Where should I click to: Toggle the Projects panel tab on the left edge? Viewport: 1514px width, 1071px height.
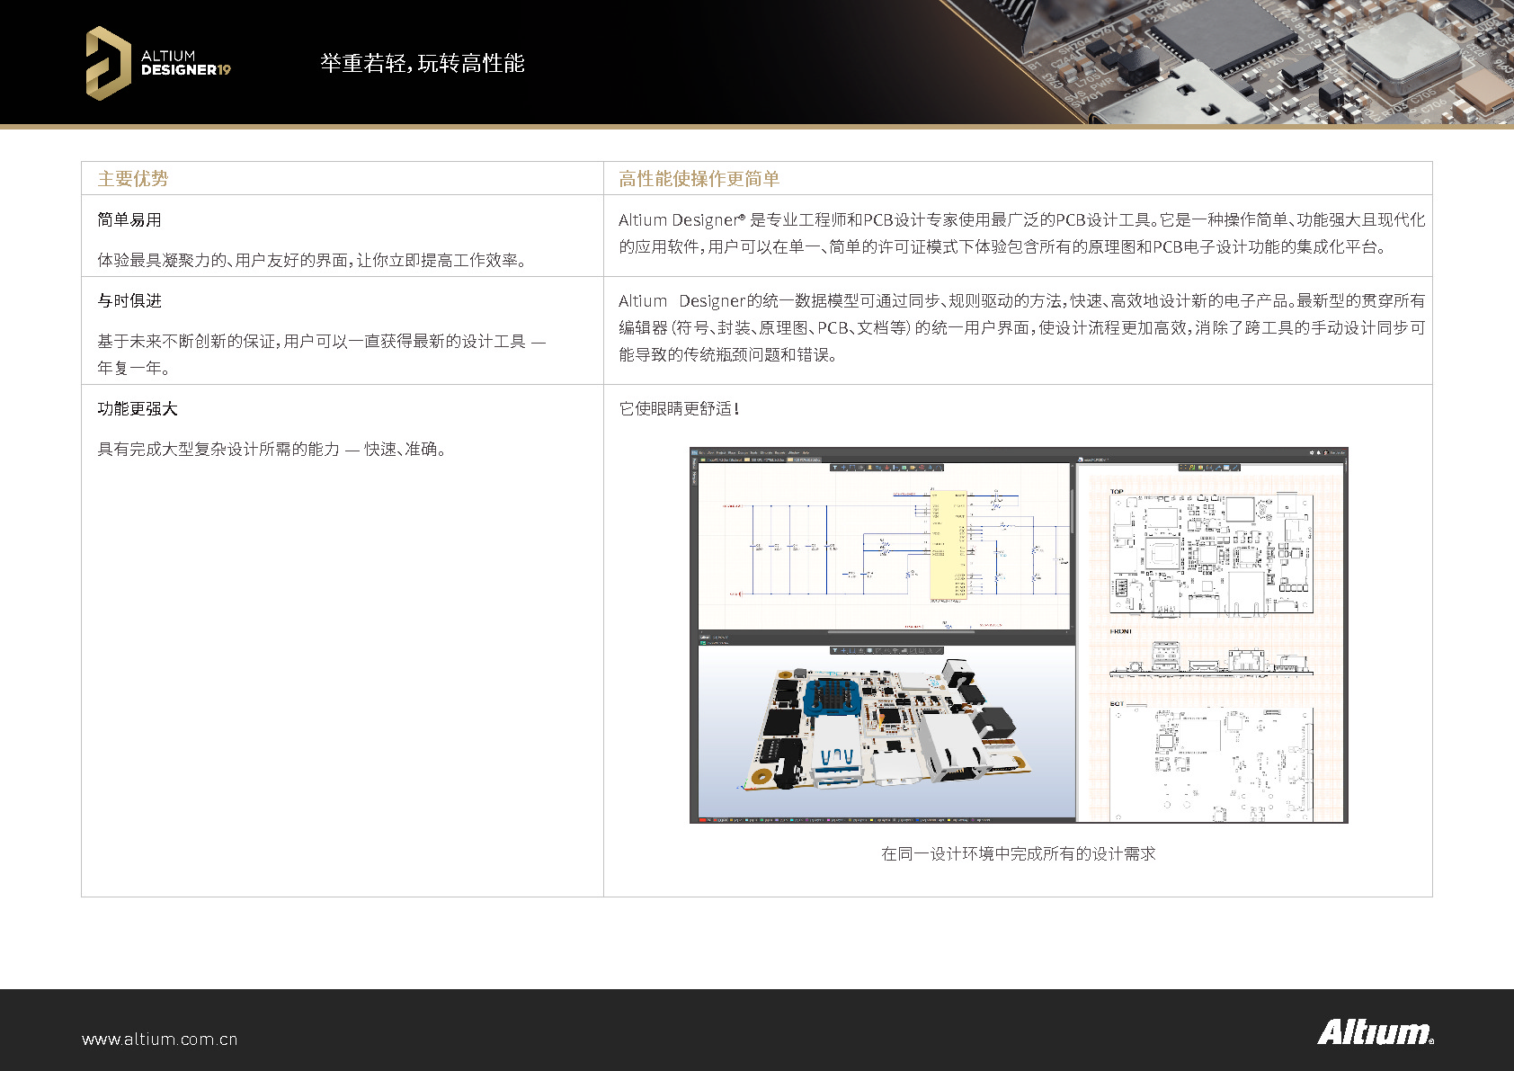(693, 466)
